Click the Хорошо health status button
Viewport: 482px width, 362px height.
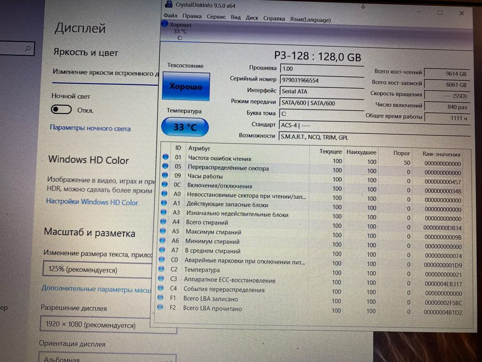click(x=186, y=86)
